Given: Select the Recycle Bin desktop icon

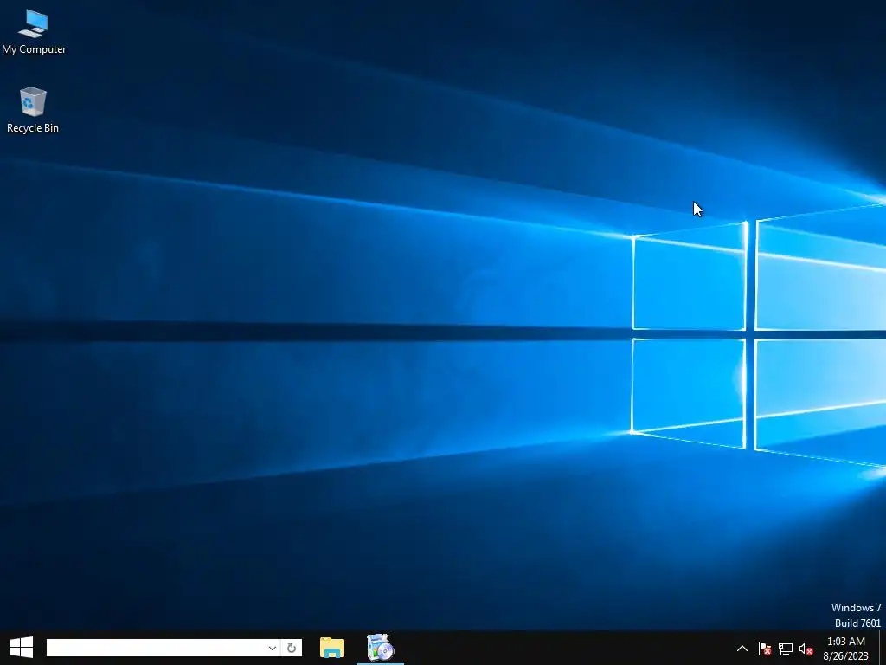Looking at the screenshot, I should click(x=33, y=110).
